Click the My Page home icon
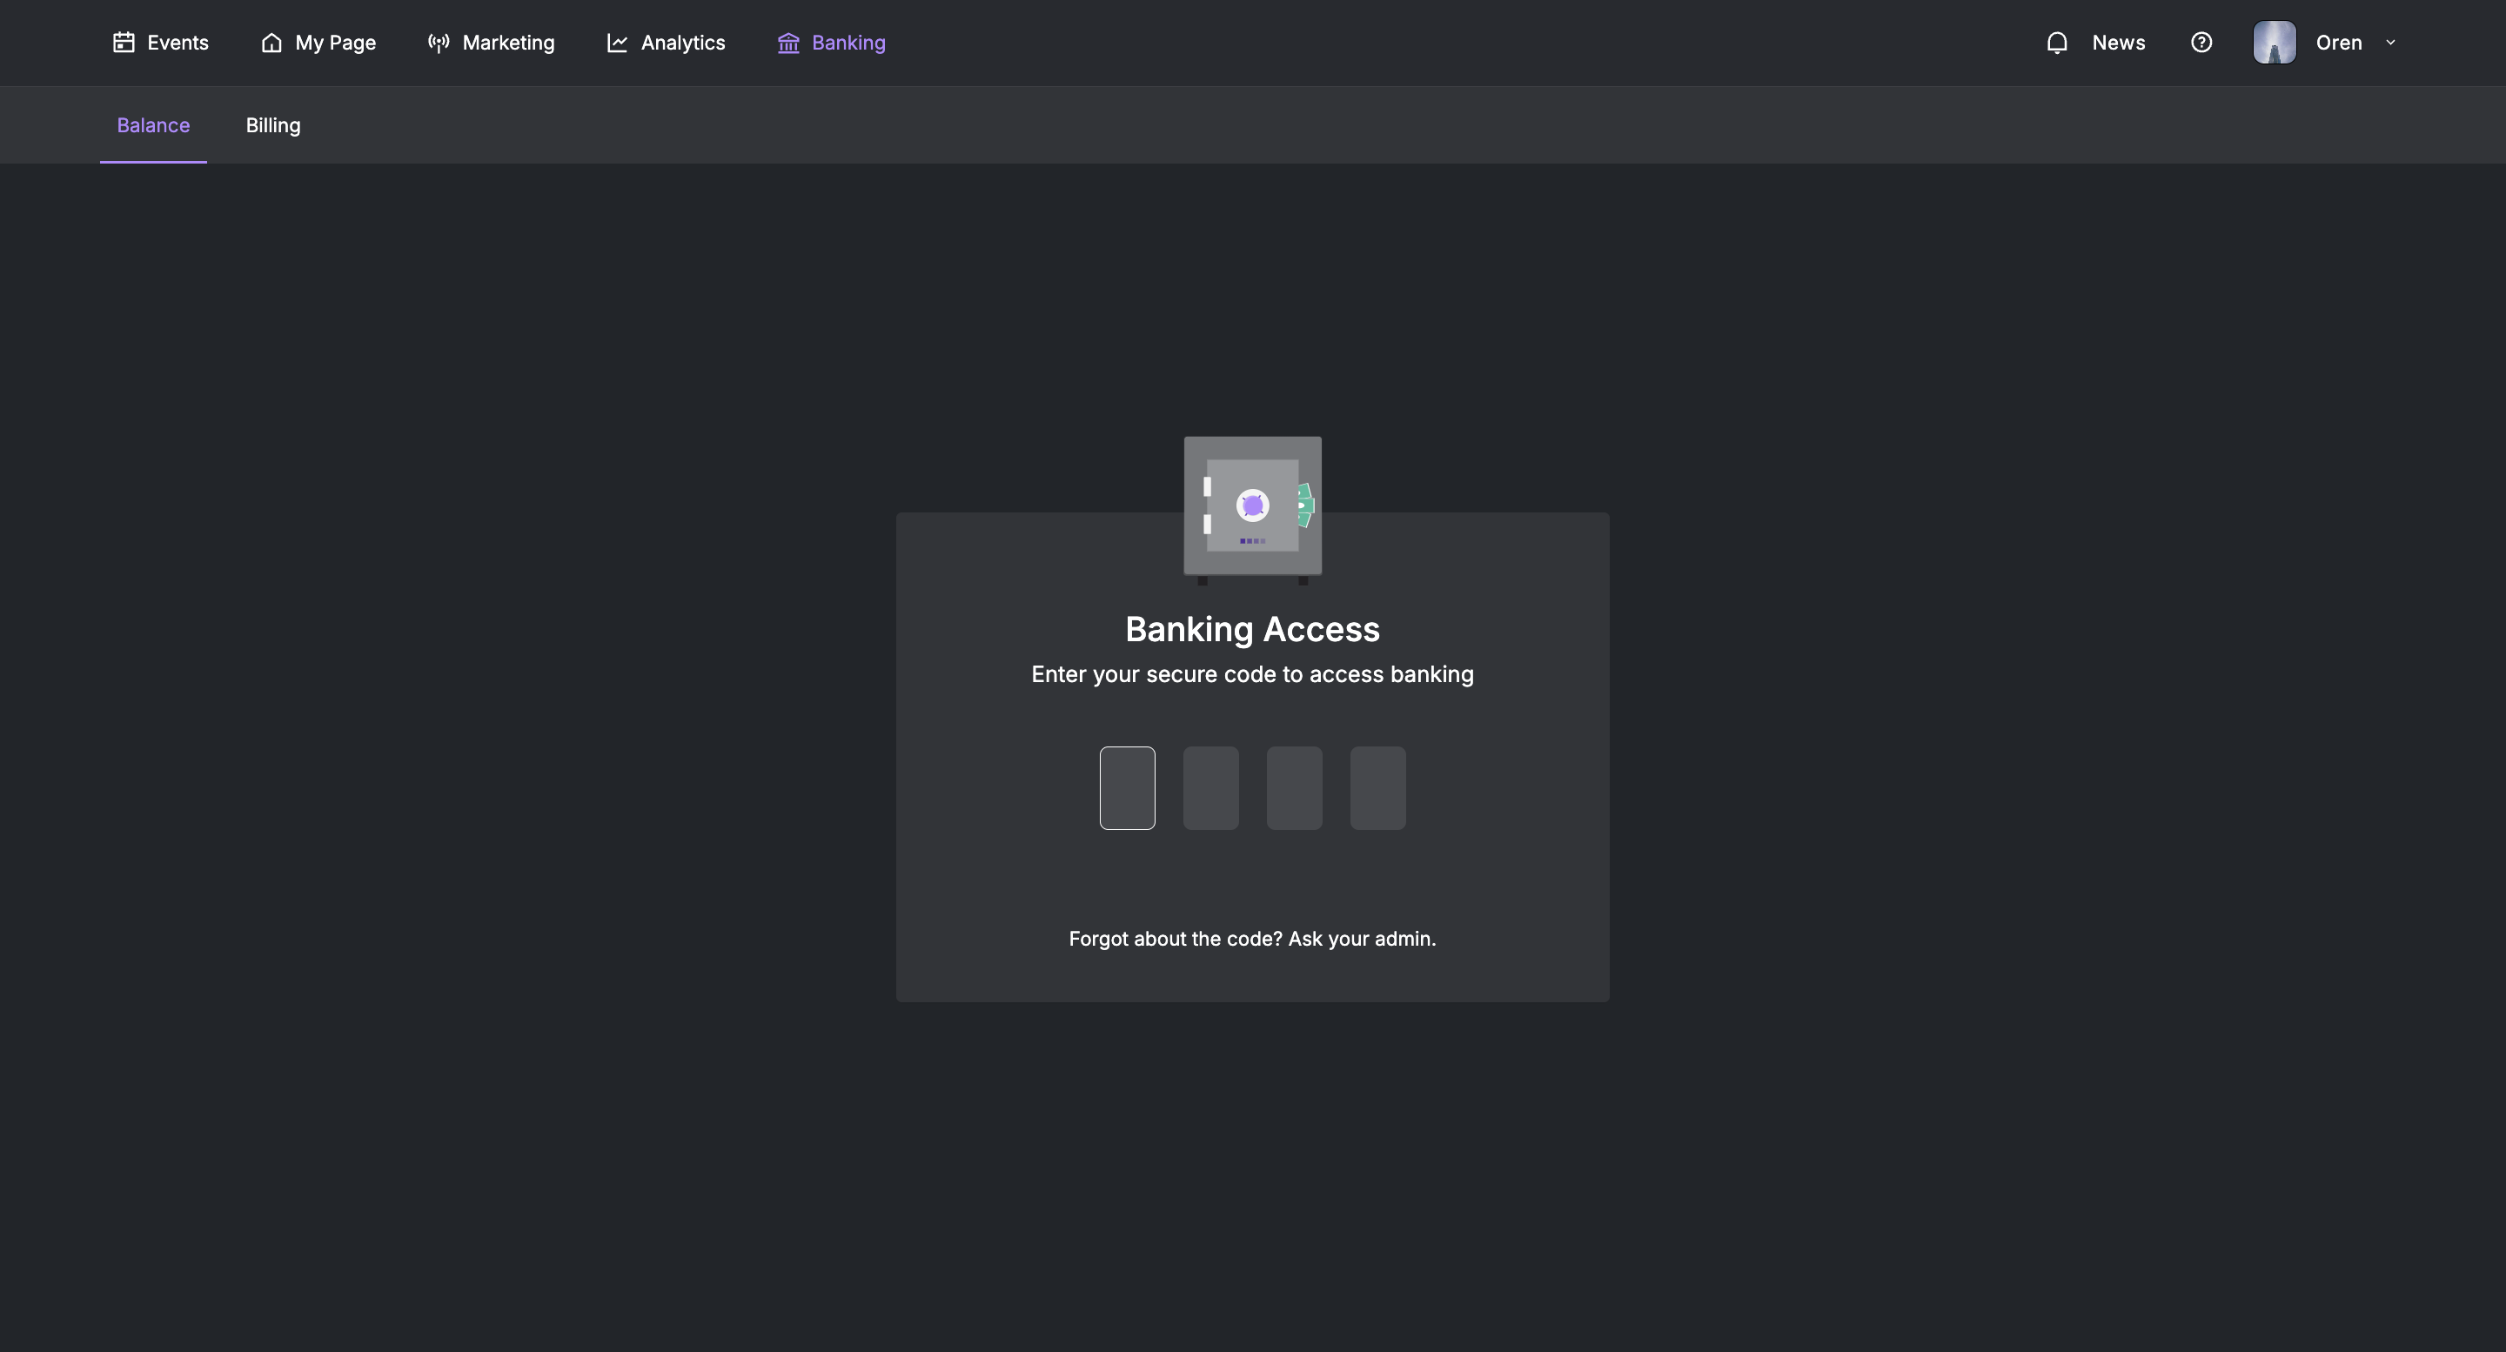This screenshot has height=1352, width=2506. 271,43
